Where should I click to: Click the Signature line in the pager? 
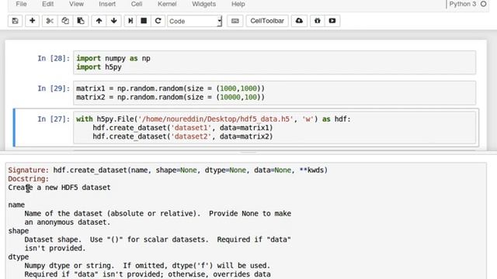168,170
